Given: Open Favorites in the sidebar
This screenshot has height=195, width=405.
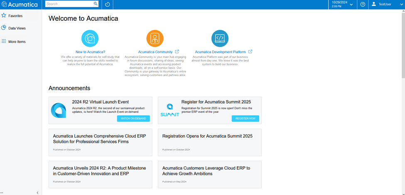Looking at the screenshot, I should point(15,16).
